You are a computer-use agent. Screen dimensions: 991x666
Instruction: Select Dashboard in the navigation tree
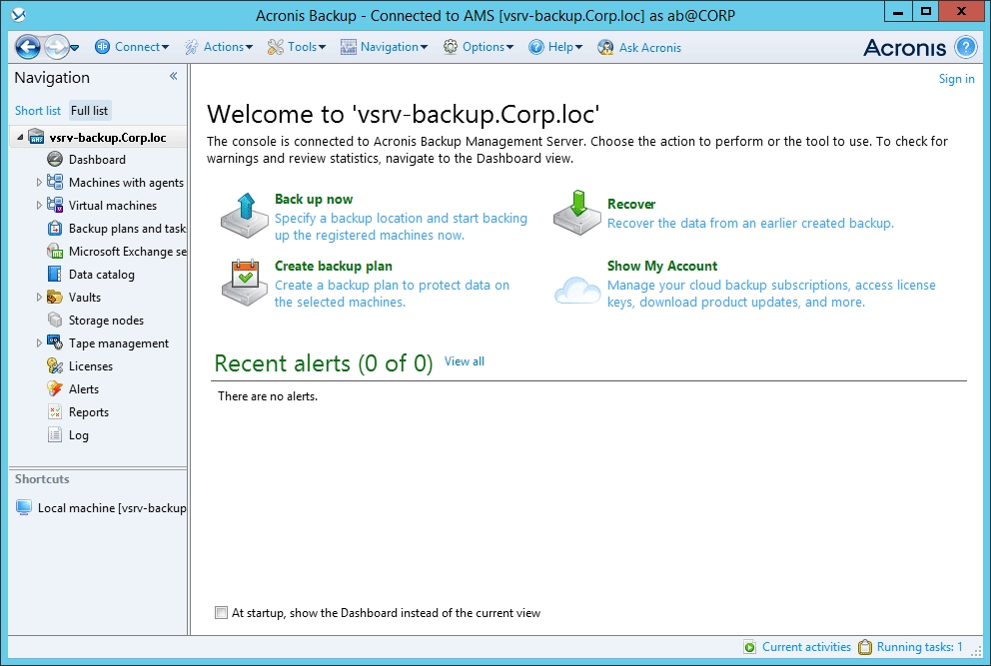coord(97,160)
